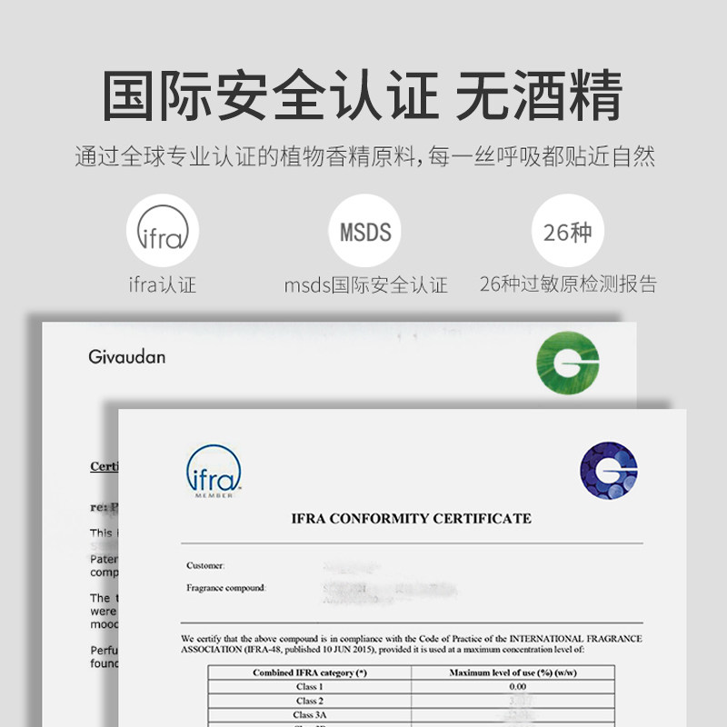727x727 pixels.
Task: Click the 'We certify that' compliance paragraph
Action: point(412,643)
